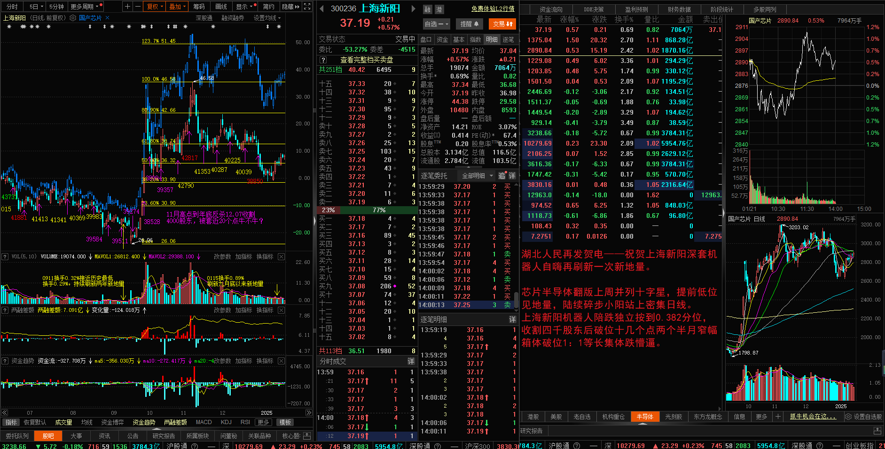The image size is (885, 449).
Task: Click 抓牛机会在这 promo link
Action: point(813,417)
